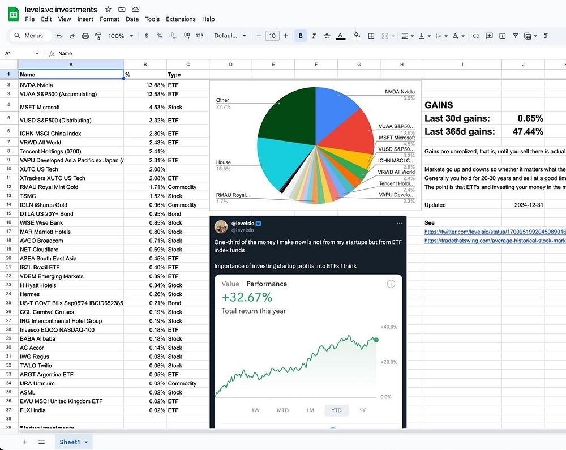Screen dimensions: 566x450
Task: Decrease decimal places icon
Action: click(x=173, y=36)
